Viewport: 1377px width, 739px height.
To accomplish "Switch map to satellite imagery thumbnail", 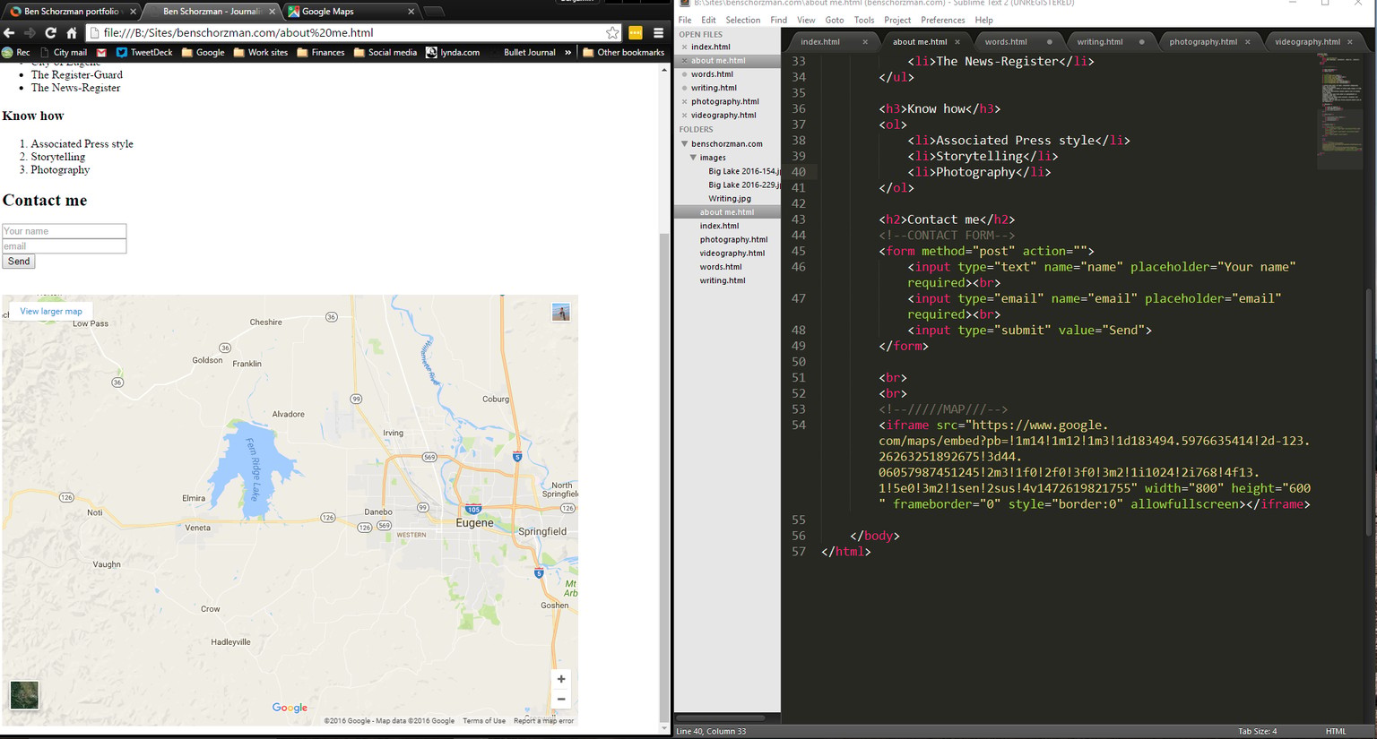I will (x=24, y=694).
